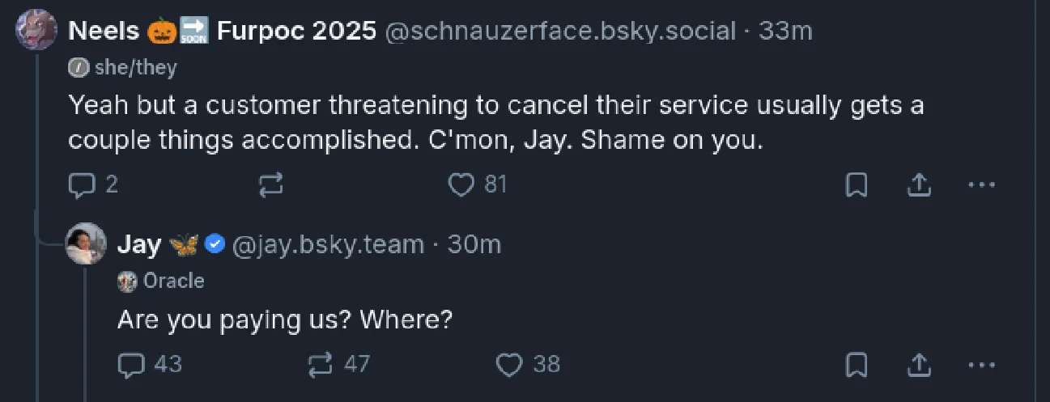Repost Neels' post

[x=271, y=185]
